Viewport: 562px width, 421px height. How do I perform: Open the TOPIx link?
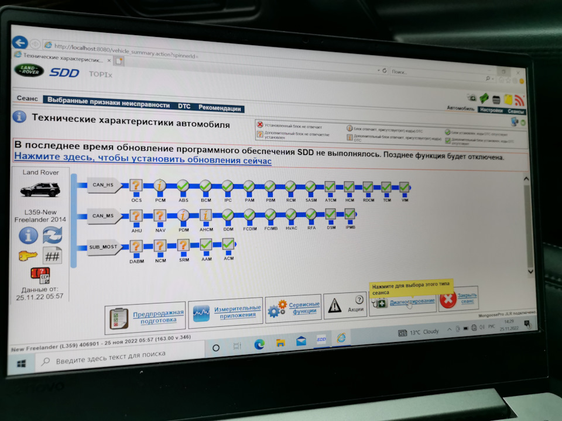[x=100, y=74]
